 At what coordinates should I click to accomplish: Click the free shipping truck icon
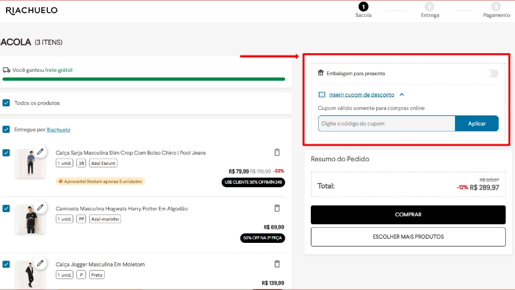pyautogui.click(x=6, y=70)
